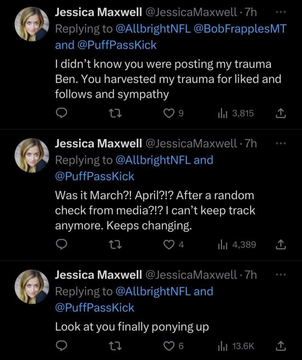Open more options on first tweet
Viewport: 302px width, 360px height.
coord(281,11)
